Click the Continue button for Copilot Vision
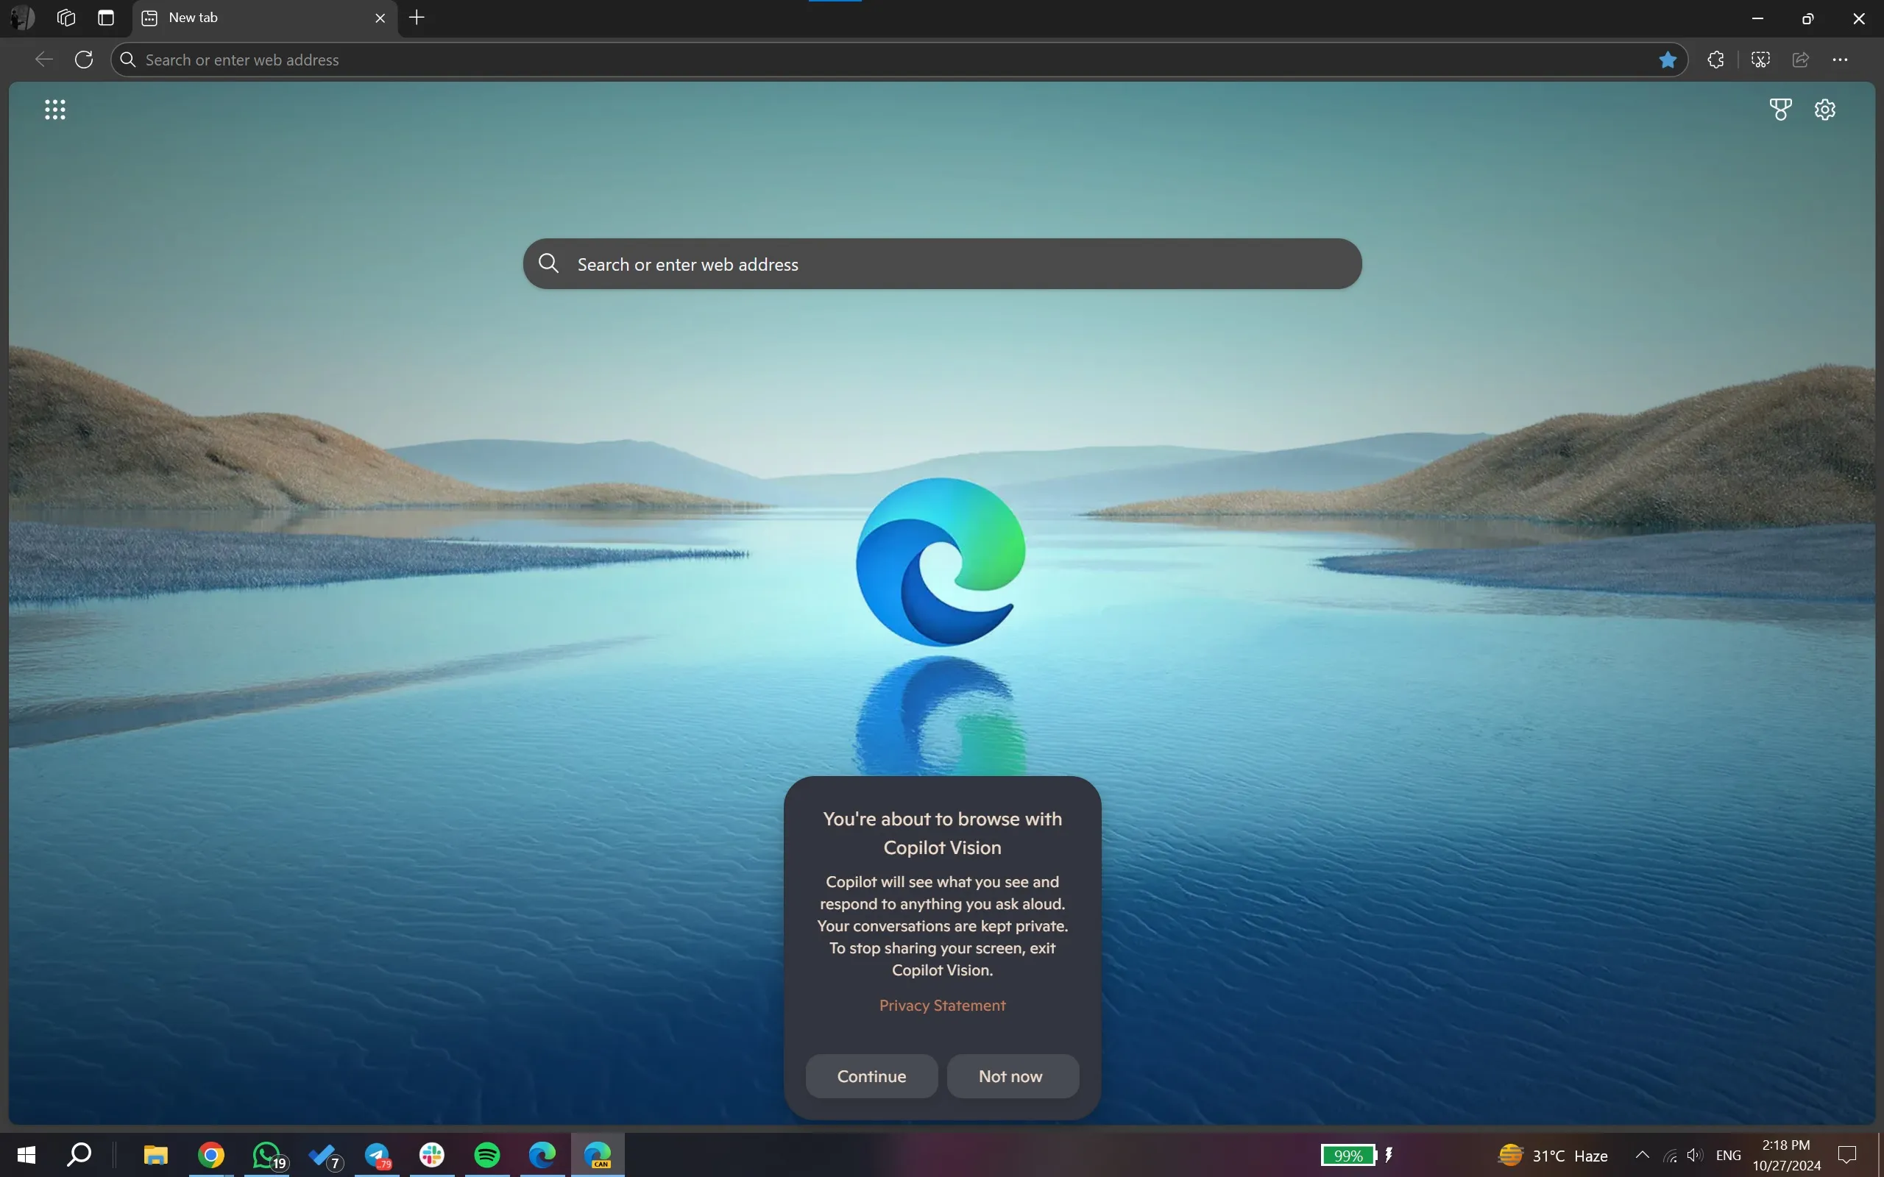 click(x=872, y=1075)
